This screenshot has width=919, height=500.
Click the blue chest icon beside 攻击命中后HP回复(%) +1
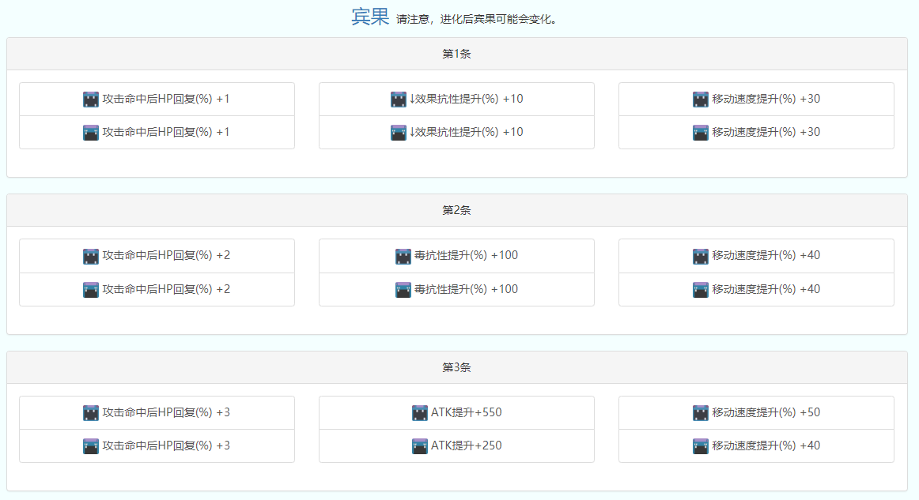[91, 100]
